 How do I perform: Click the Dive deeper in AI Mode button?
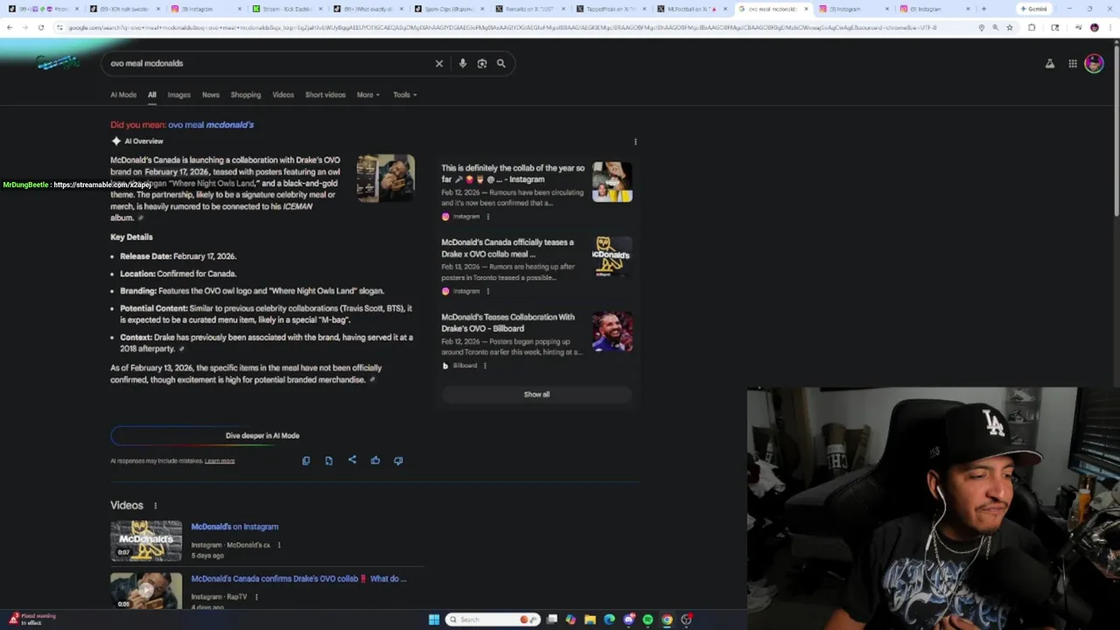click(x=262, y=436)
